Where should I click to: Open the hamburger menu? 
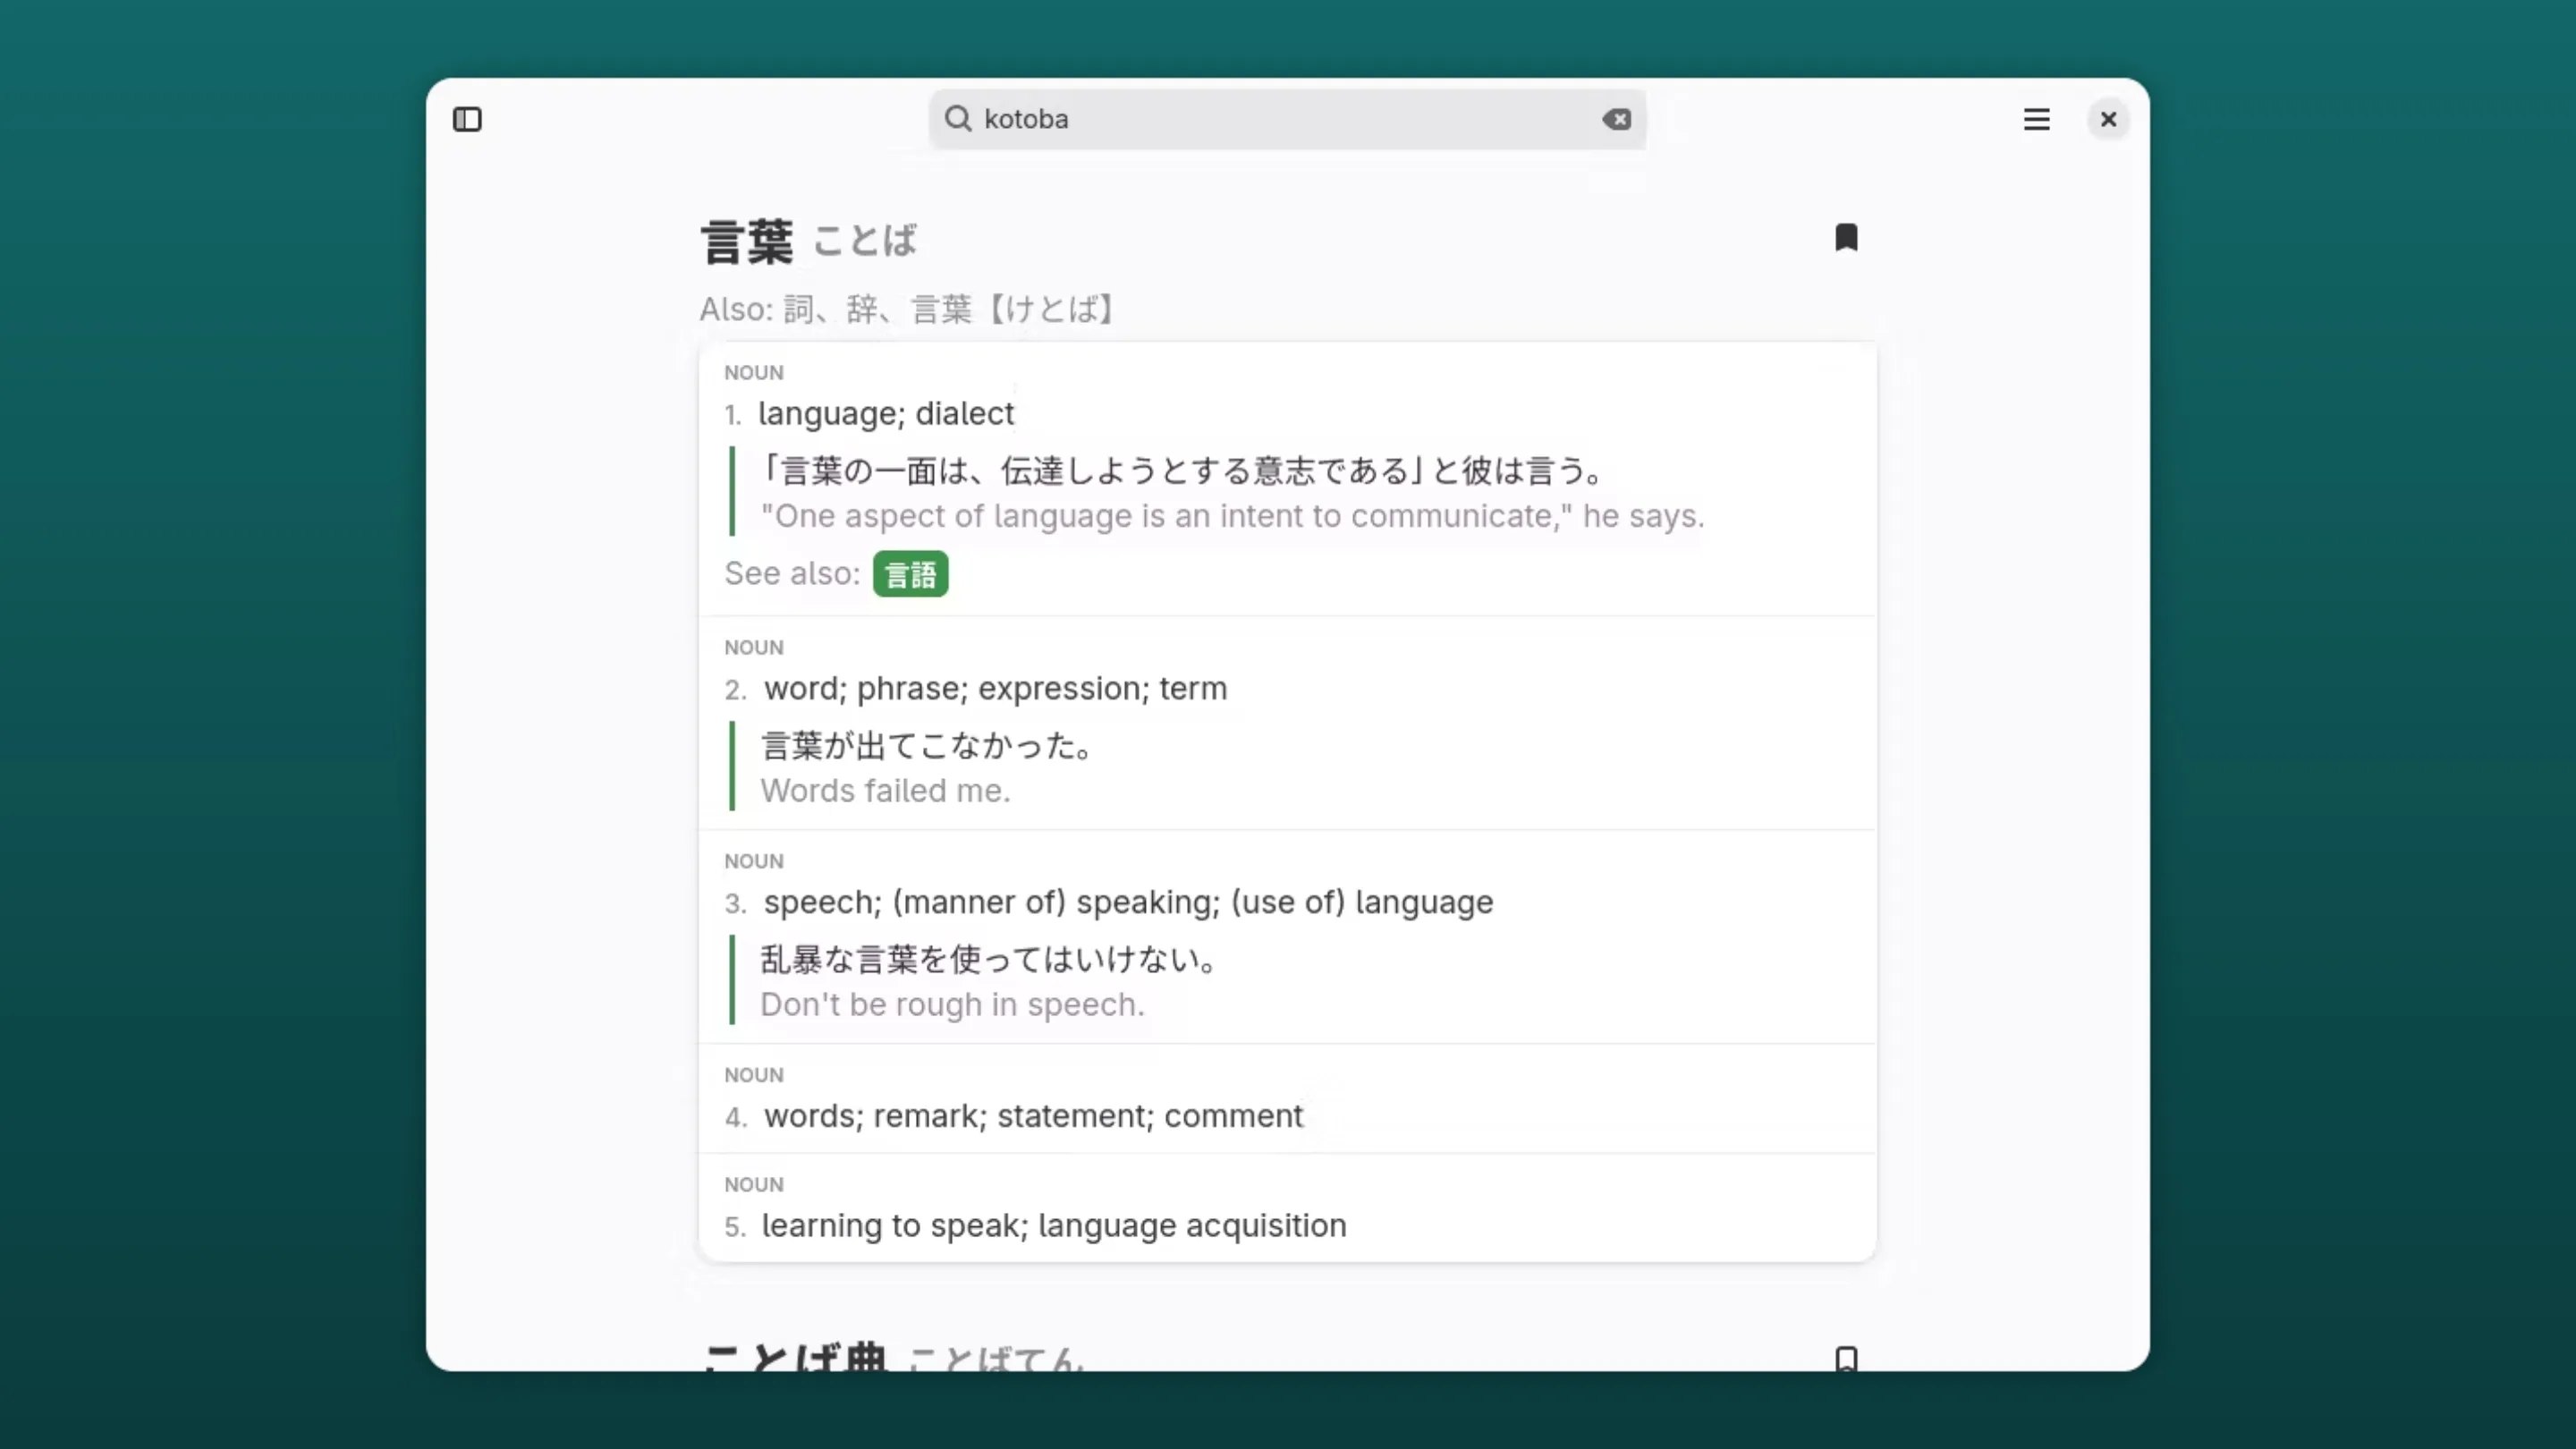(2037, 119)
